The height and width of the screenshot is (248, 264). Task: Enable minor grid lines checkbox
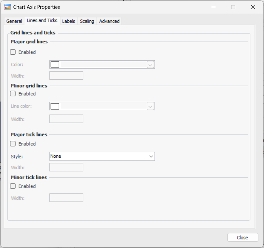(13, 94)
